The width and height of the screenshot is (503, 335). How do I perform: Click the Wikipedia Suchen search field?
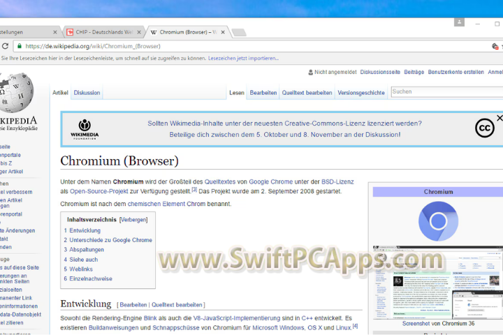[x=447, y=91]
